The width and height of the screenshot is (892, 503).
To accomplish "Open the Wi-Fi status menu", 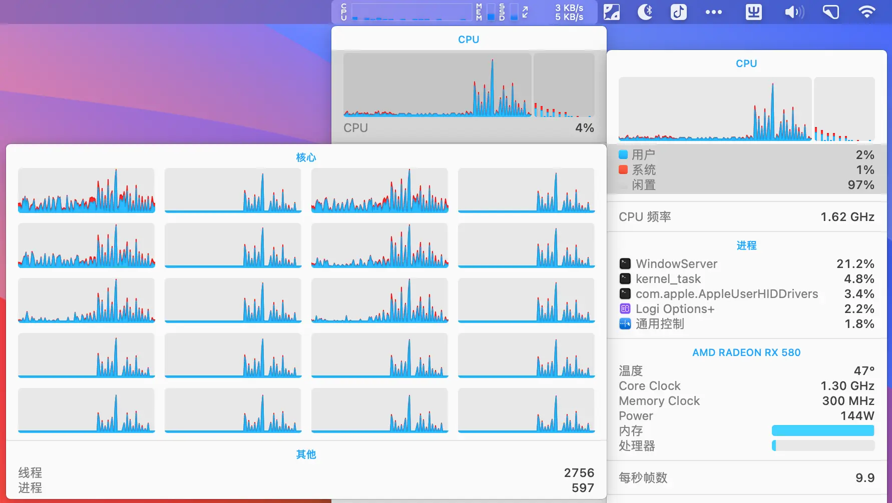I will (x=867, y=12).
